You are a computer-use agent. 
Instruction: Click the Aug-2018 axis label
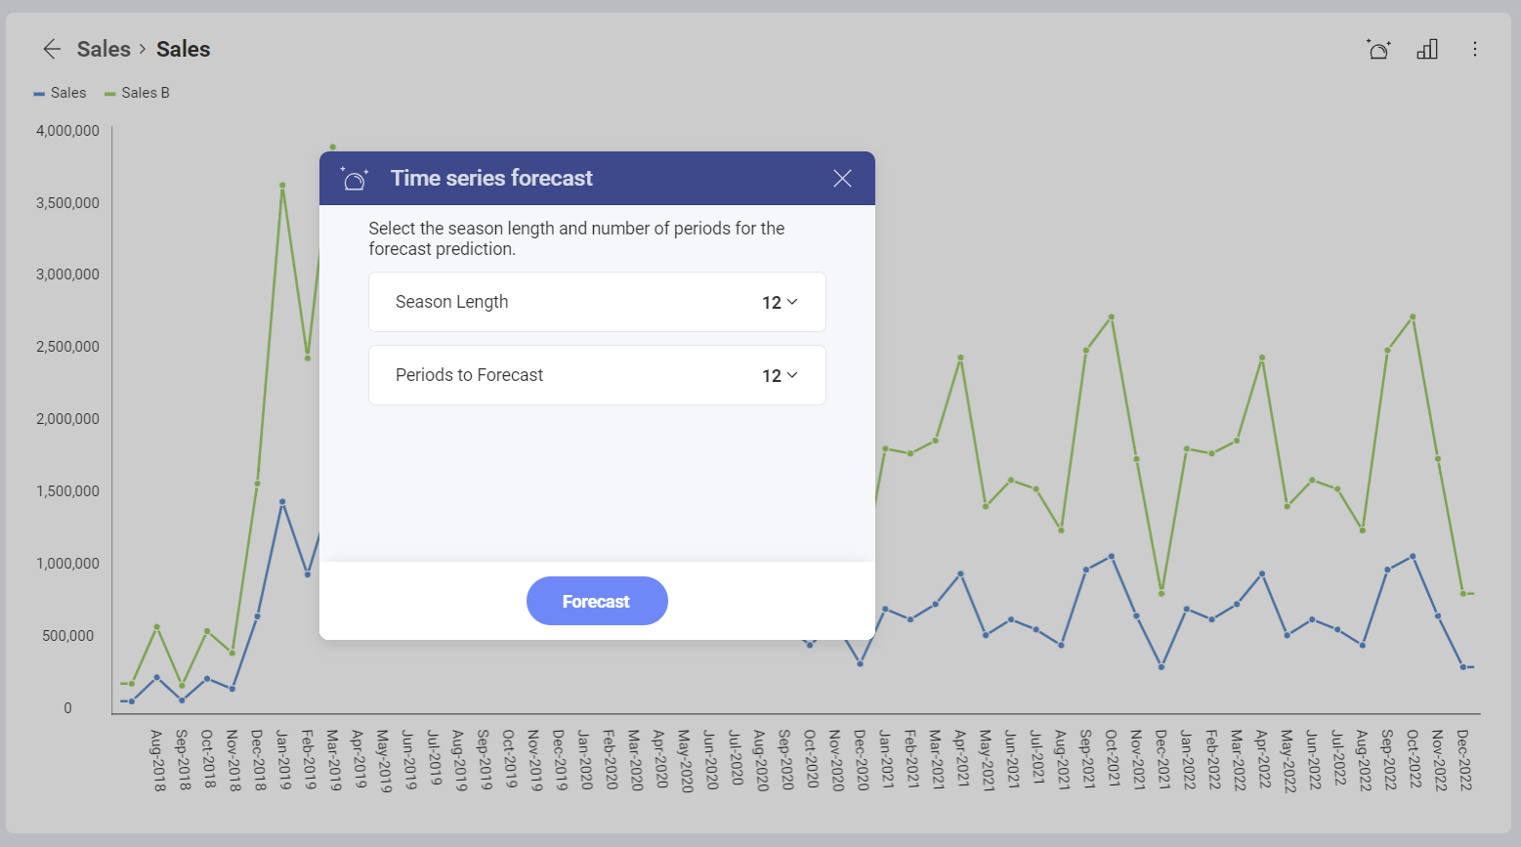coord(157,760)
